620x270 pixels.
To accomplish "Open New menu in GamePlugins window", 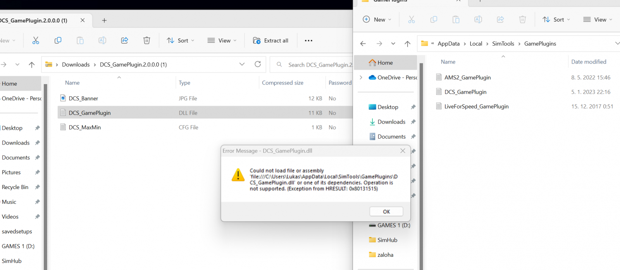I will pyautogui.click(x=377, y=19).
